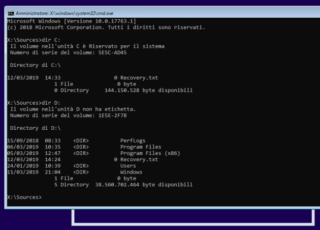Click the 2018 Microsoft Corporation copyright line

coord(106,28)
